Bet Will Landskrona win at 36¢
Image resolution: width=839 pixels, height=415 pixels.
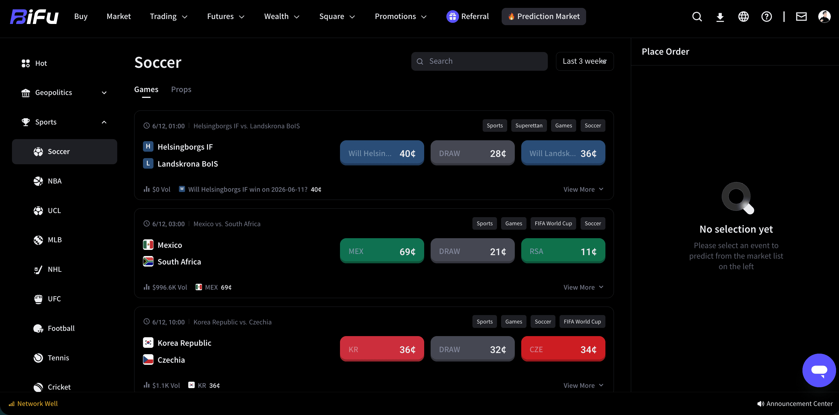tap(563, 153)
